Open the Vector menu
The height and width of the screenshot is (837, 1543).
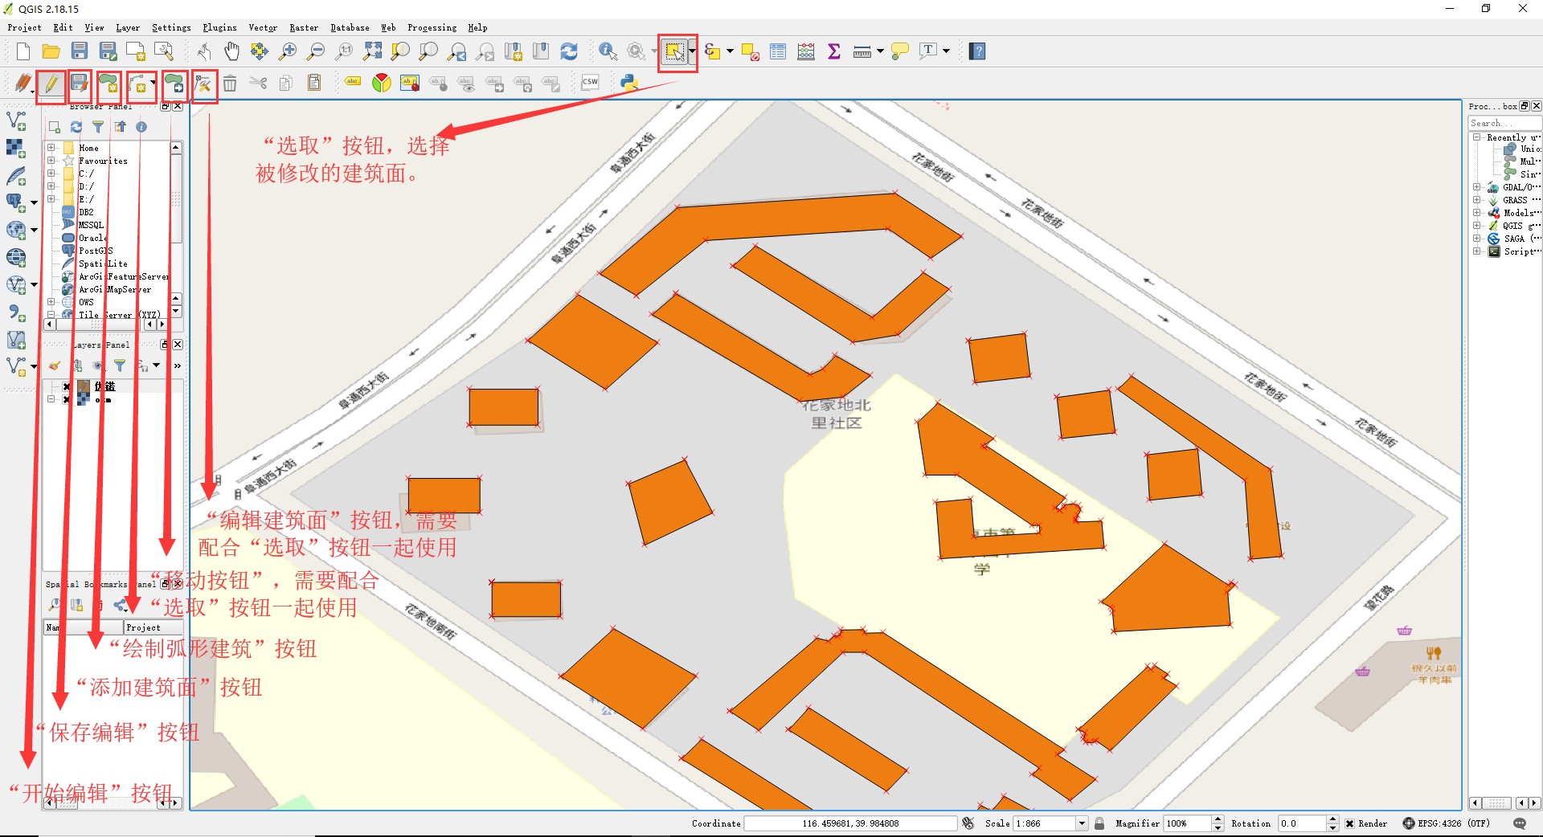[262, 27]
